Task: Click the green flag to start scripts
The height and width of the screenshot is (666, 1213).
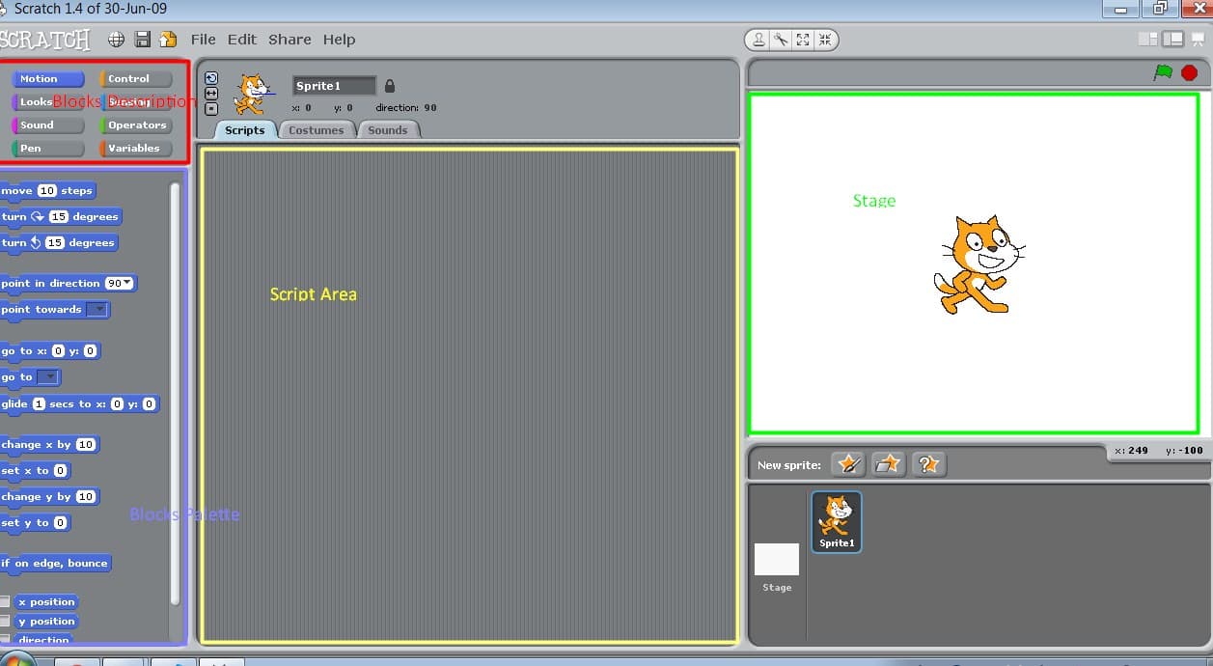Action: (1164, 72)
